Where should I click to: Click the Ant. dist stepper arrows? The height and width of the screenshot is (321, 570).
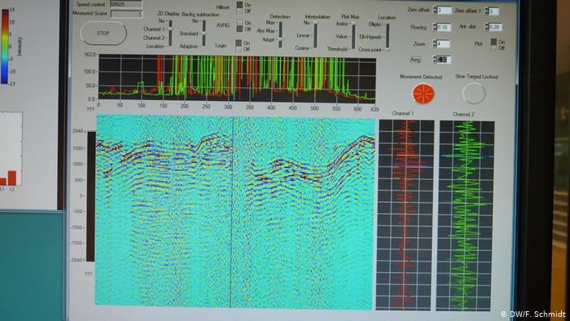point(487,27)
